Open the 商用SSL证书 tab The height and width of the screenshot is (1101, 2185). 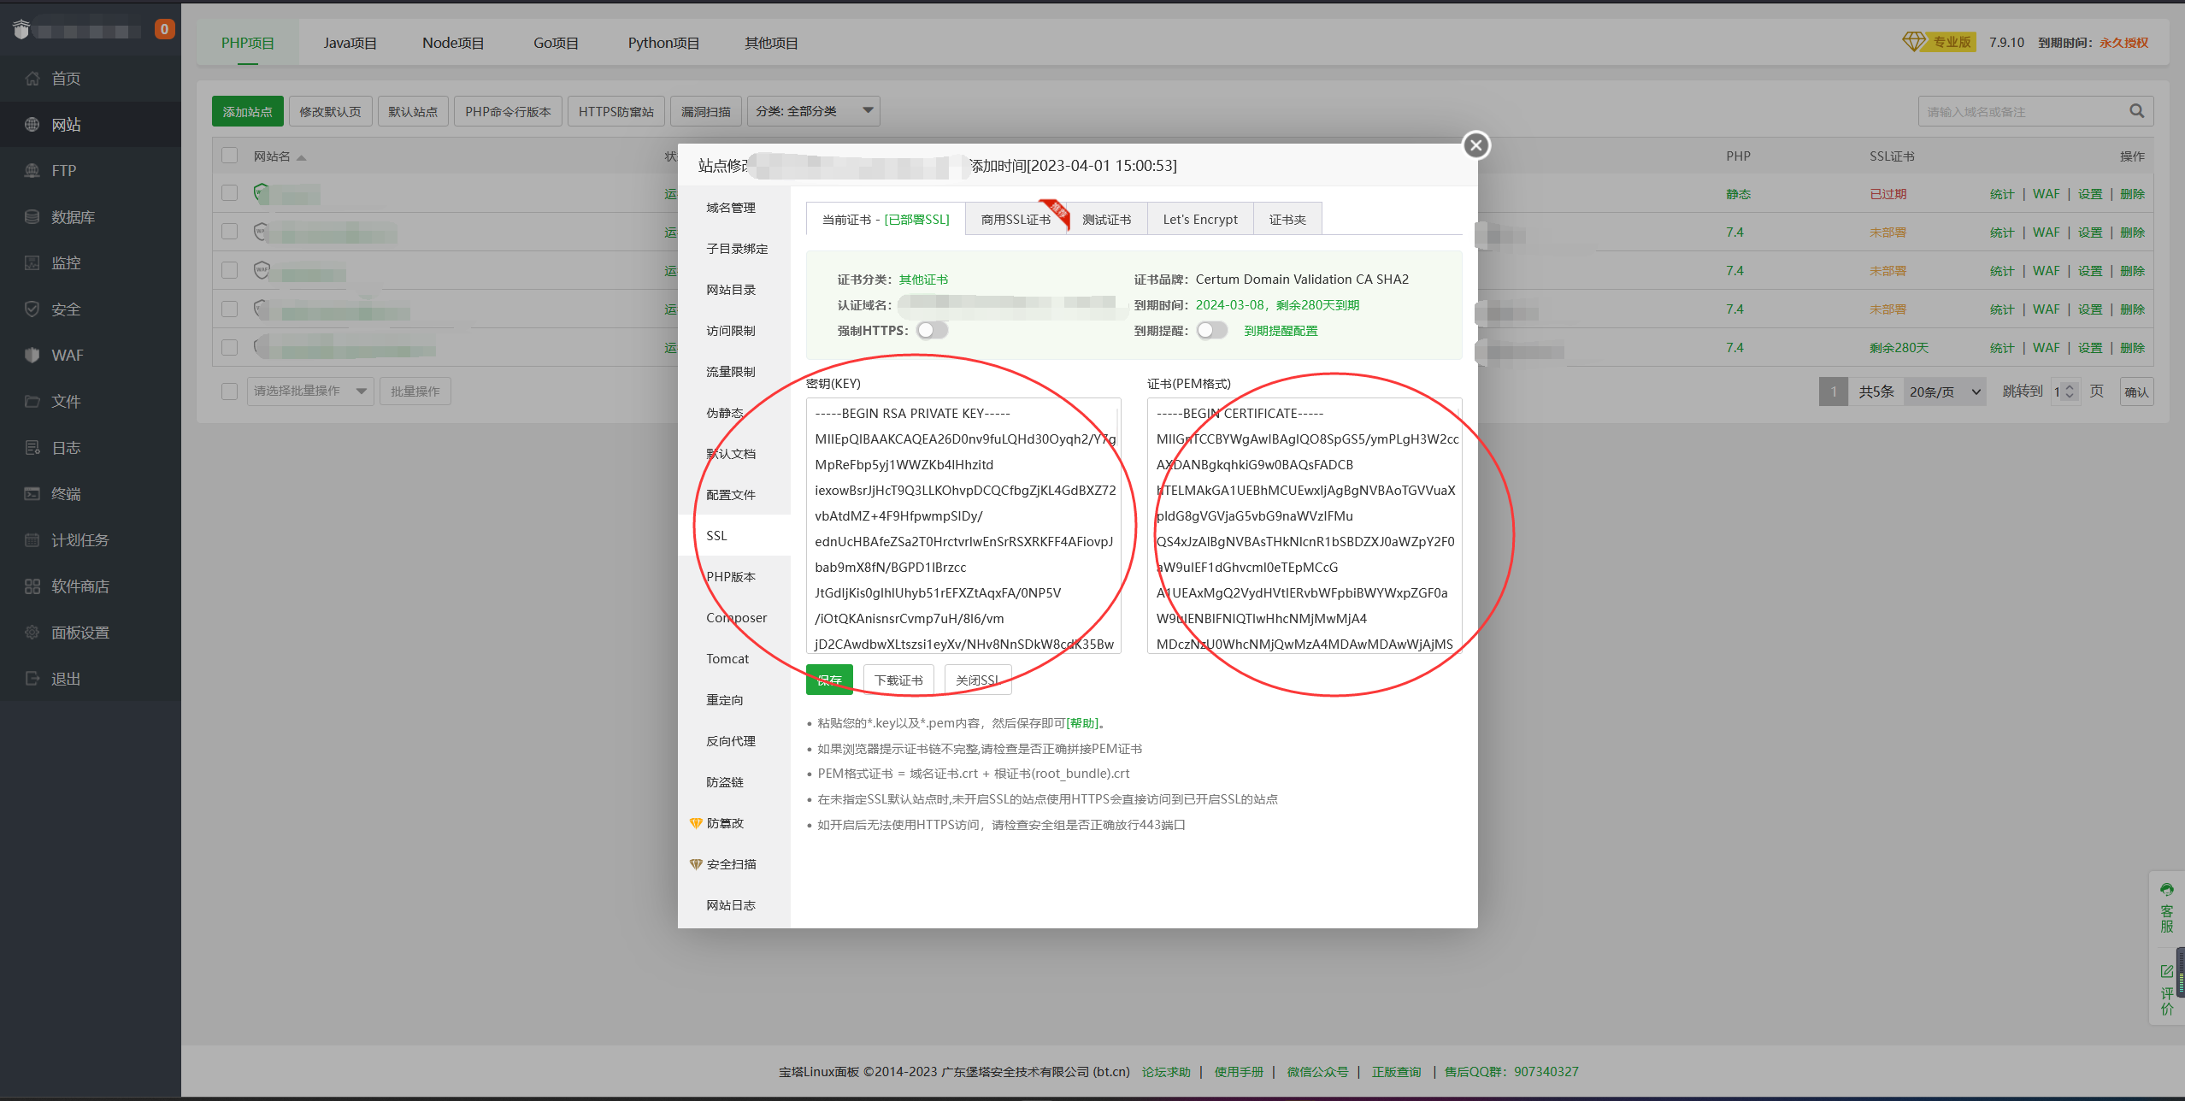[1016, 220]
